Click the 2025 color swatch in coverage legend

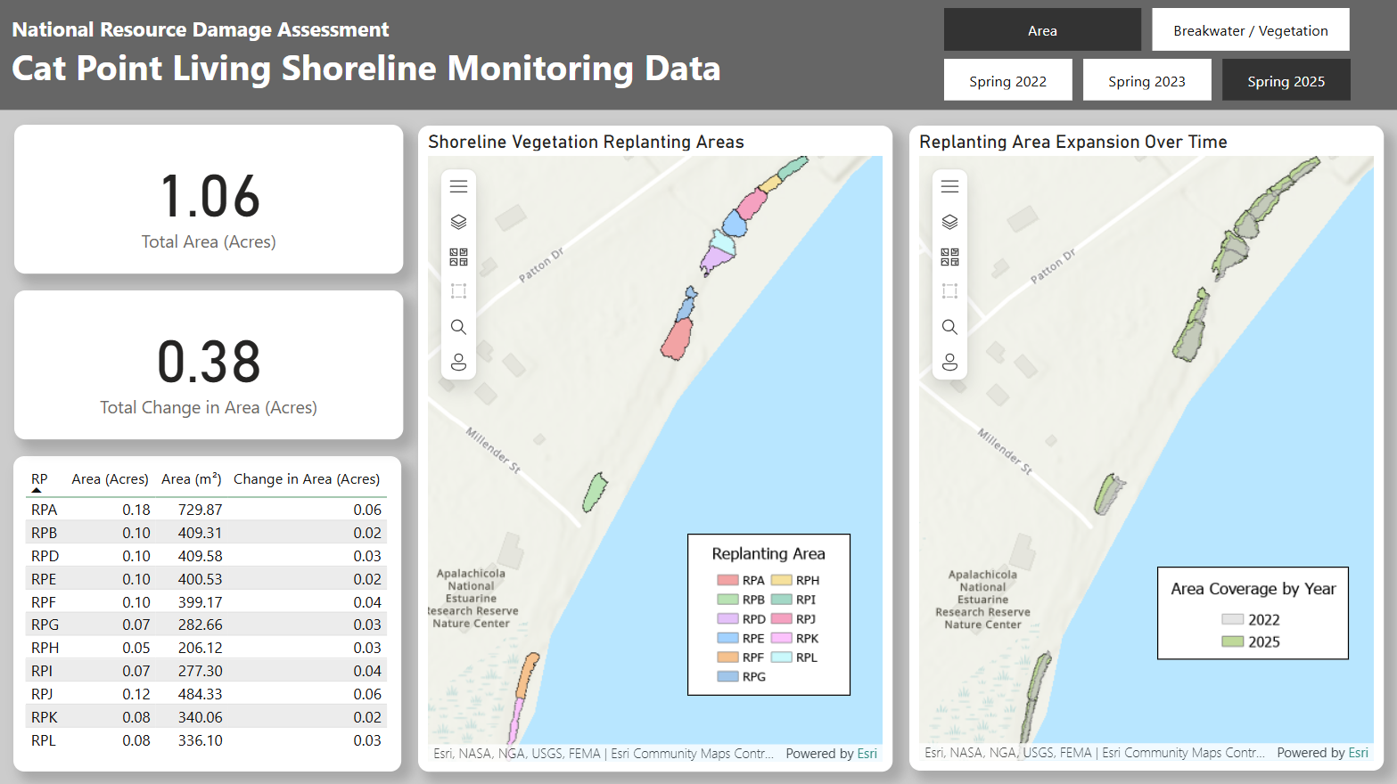(x=1232, y=641)
